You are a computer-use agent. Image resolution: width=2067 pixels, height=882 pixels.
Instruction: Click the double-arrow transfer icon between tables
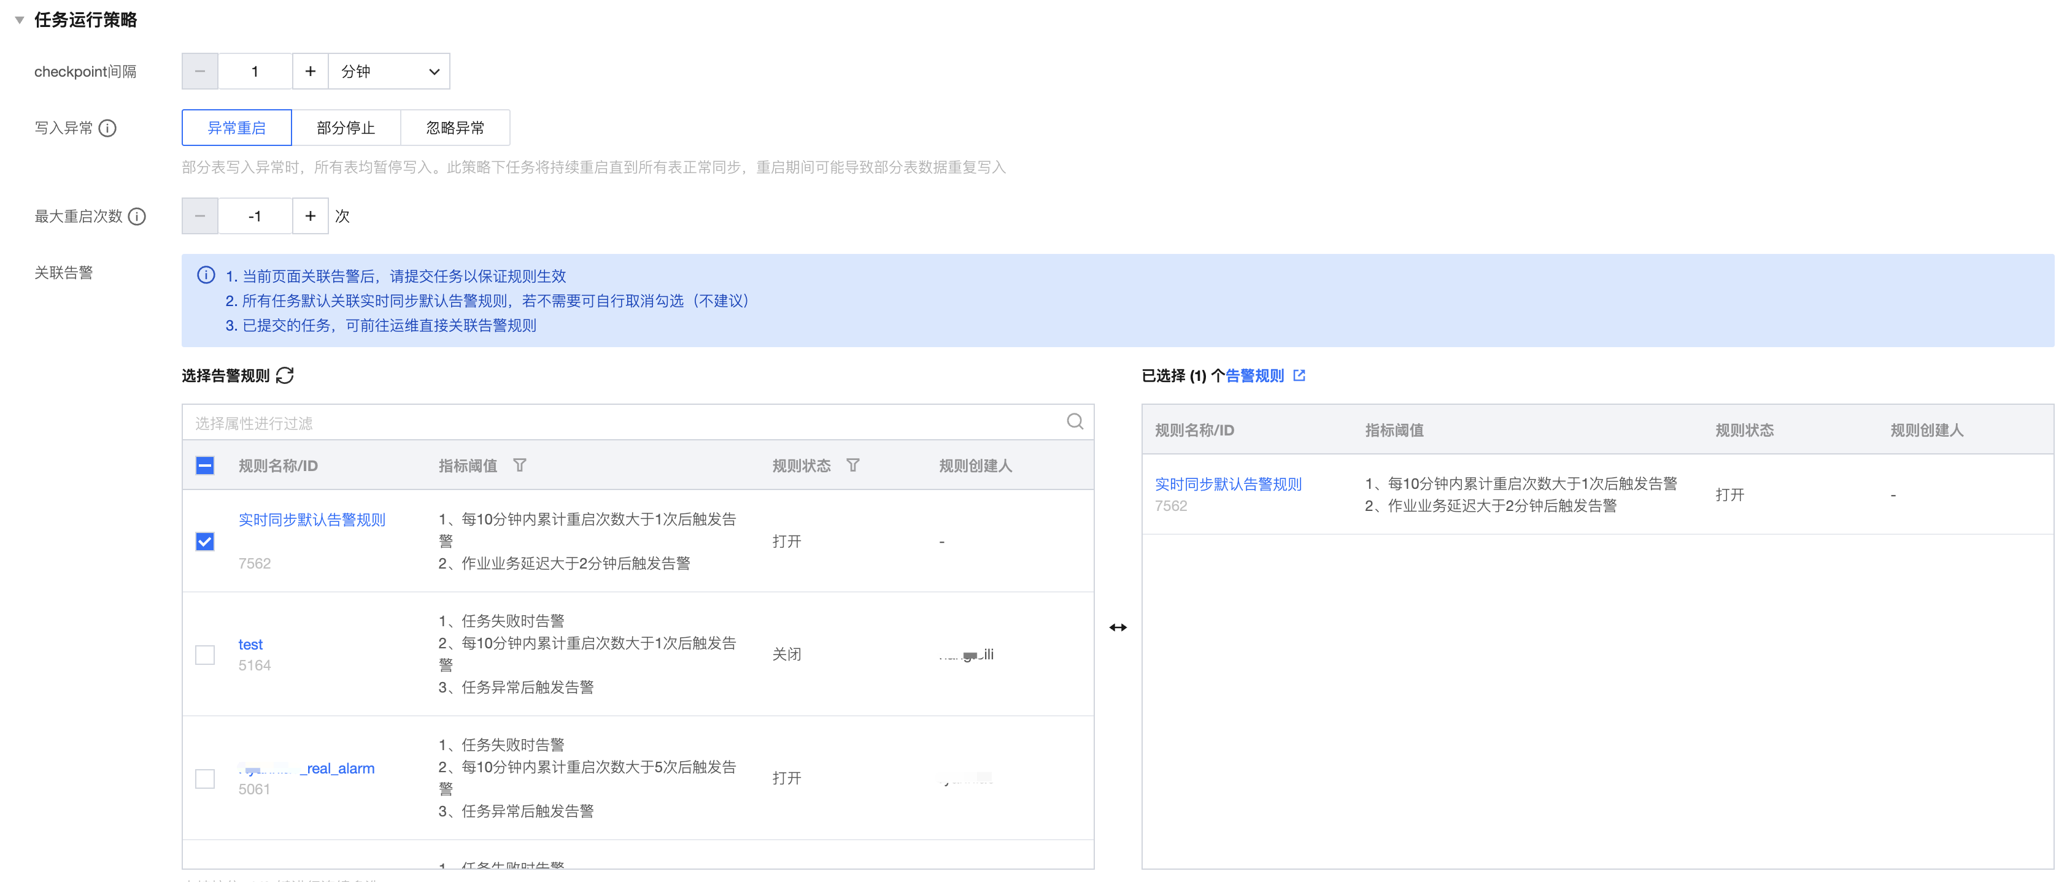point(1118,627)
